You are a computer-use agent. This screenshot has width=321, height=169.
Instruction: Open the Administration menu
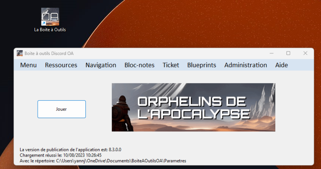(x=246, y=65)
